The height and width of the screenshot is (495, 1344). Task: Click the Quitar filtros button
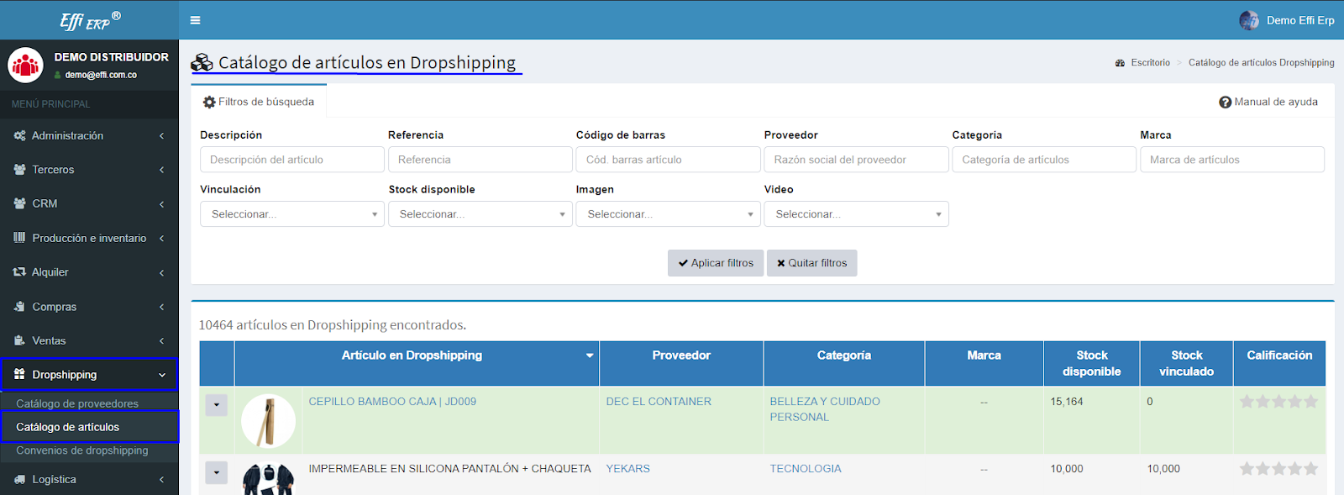(x=811, y=263)
